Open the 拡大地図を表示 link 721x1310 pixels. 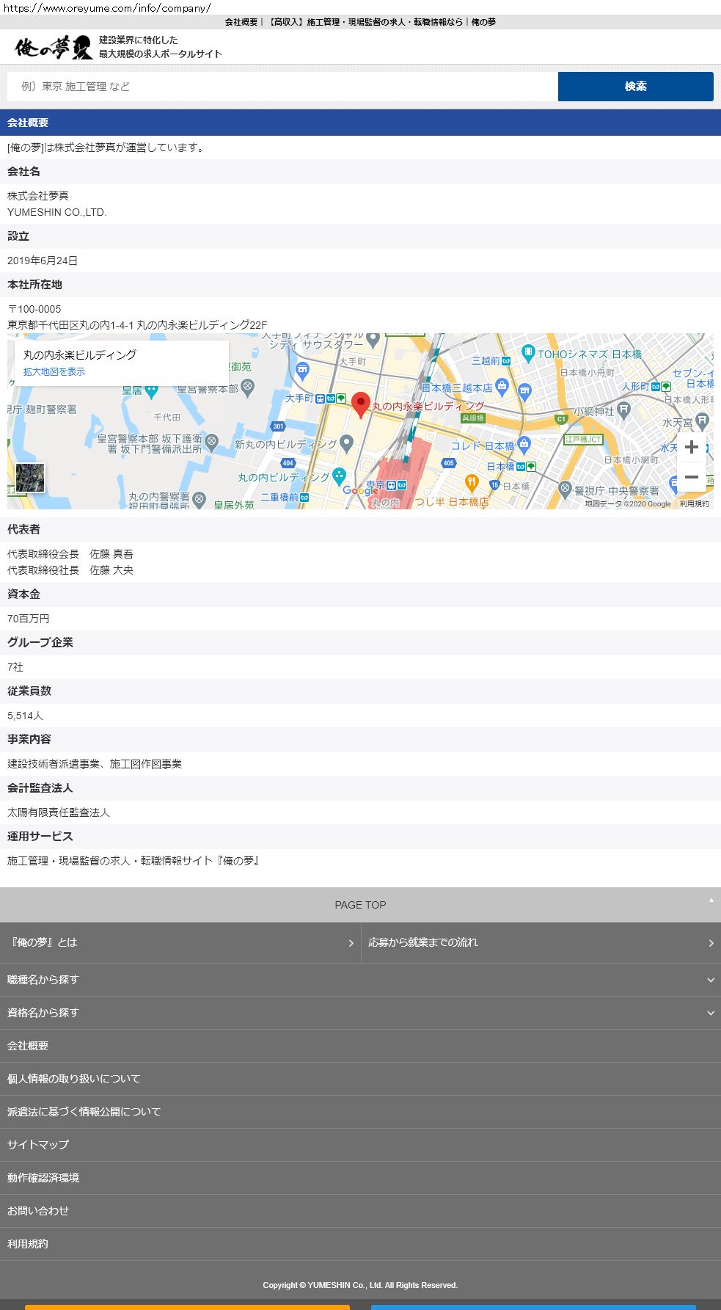pyautogui.click(x=54, y=372)
